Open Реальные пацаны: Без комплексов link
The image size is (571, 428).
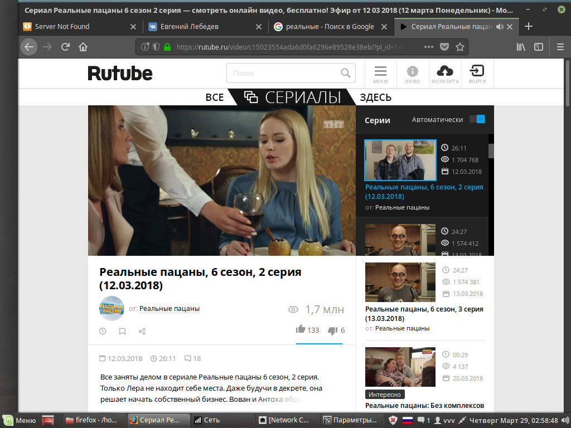(x=424, y=406)
